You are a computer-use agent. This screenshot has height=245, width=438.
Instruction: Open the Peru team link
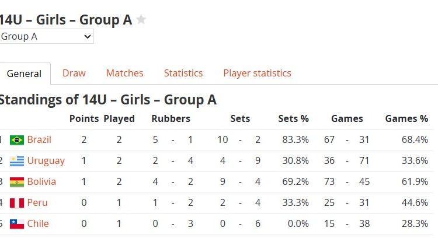click(37, 203)
